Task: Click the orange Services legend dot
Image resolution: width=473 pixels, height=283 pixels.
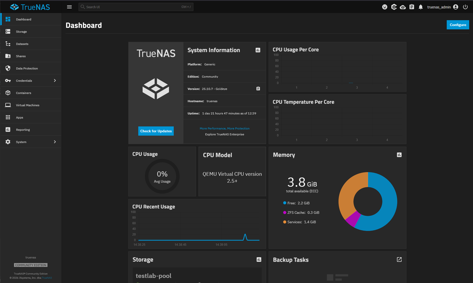Action: pos(285,222)
